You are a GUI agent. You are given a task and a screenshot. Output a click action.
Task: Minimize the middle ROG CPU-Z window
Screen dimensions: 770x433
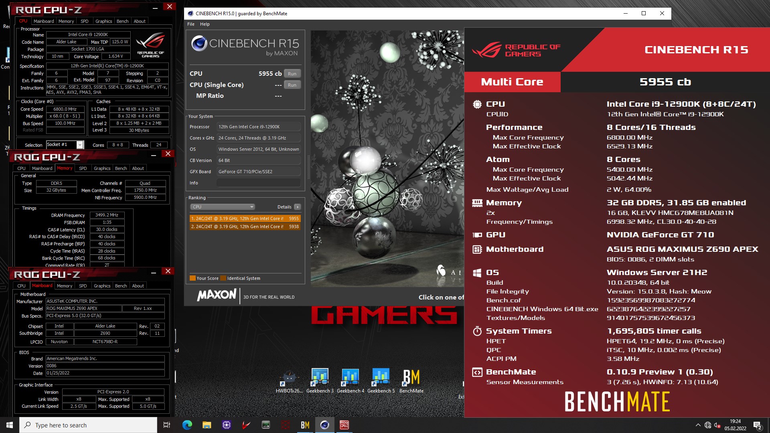pyautogui.click(x=154, y=155)
